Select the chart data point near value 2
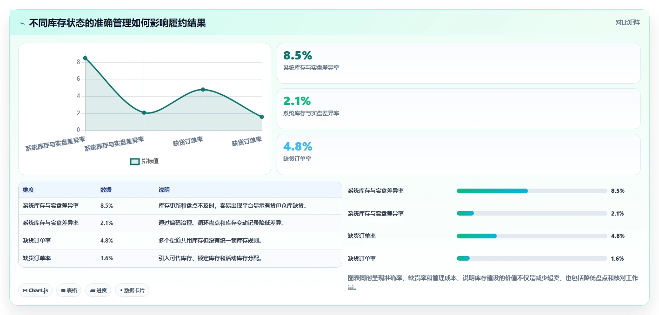 pos(144,112)
